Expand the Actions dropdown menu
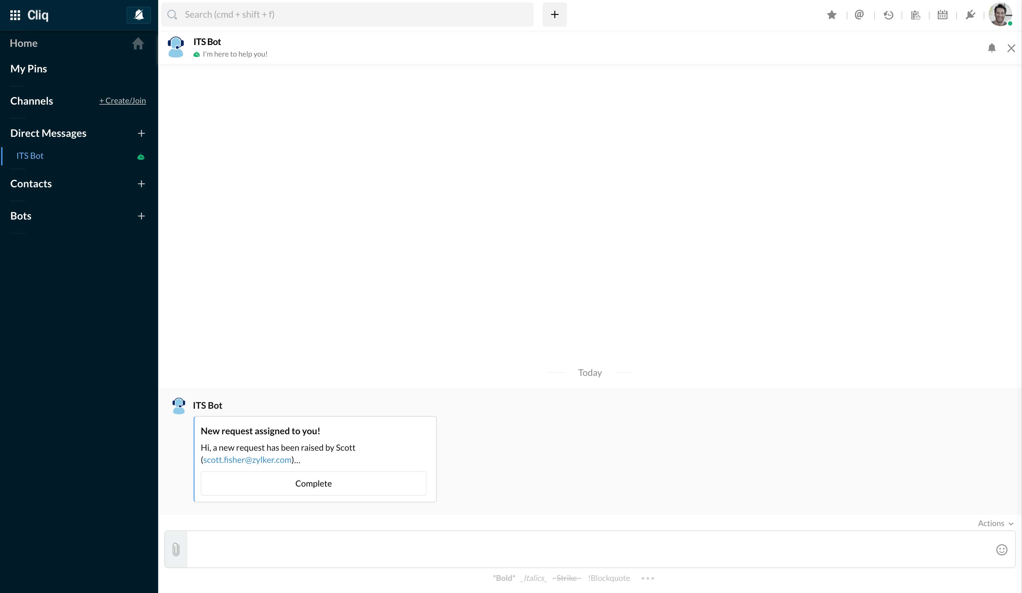Viewport: 1022px width, 593px height. click(995, 522)
